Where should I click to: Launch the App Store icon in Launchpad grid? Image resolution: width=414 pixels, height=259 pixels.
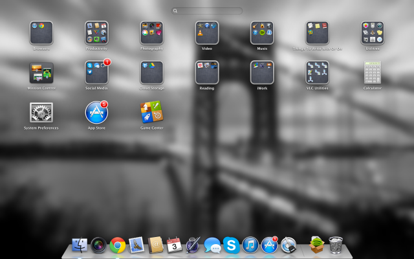96,113
